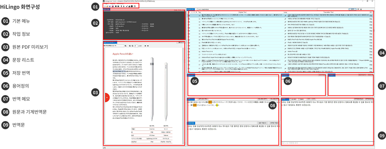Go to next PDF page arrow
This screenshot has height=149, width=386.
tap(148, 46)
